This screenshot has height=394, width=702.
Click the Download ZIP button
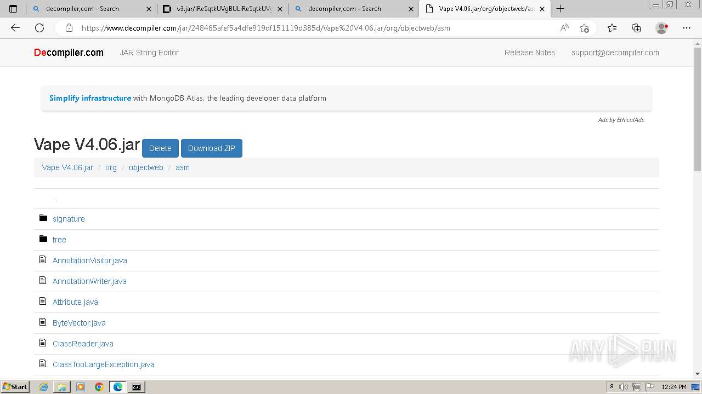pos(212,148)
